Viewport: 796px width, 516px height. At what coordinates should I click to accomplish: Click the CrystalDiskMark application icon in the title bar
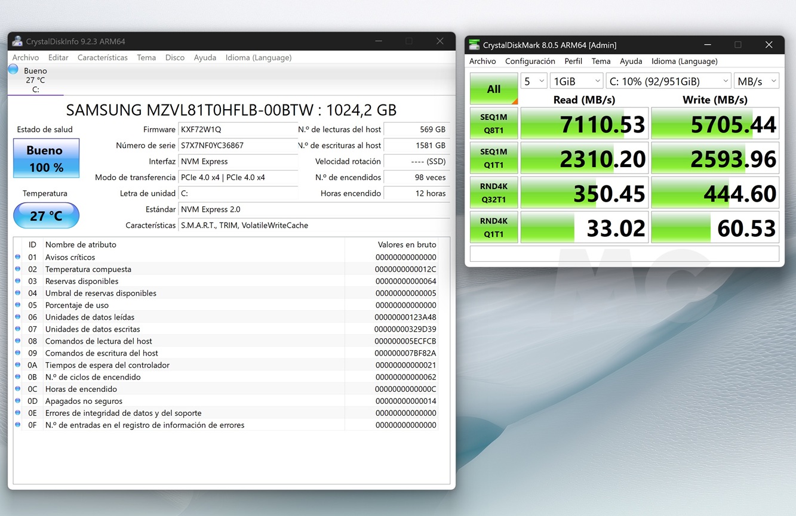(x=474, y=44)
